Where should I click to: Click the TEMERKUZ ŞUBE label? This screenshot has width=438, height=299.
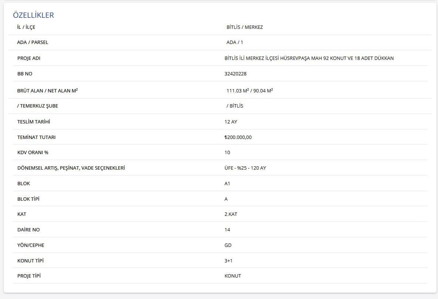(x=38, y=106)
